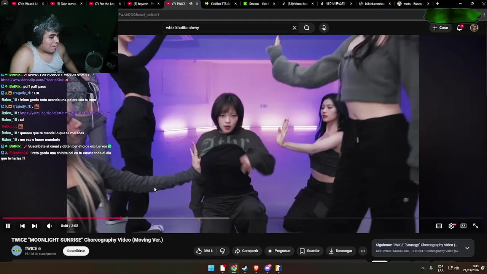This screenshot has height=274, width=487.
Task: Skip to the next video
Action: click(34, 226)
